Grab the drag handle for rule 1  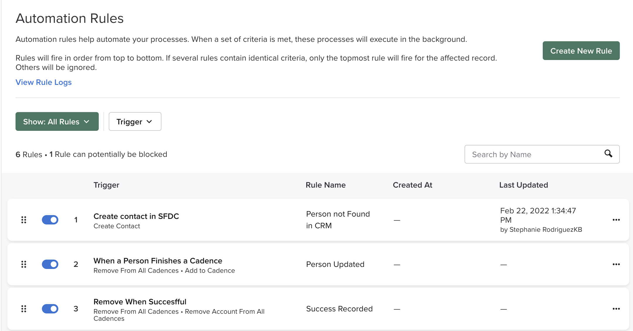tap(24, 220)
